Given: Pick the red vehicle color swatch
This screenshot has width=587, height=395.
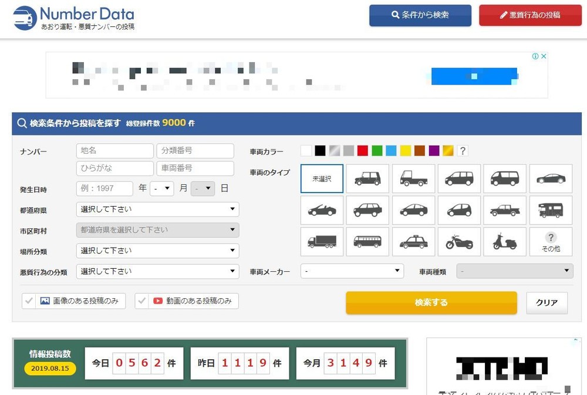Looking at the screenshot, I should pyautogui.click(x=362, y=151).
